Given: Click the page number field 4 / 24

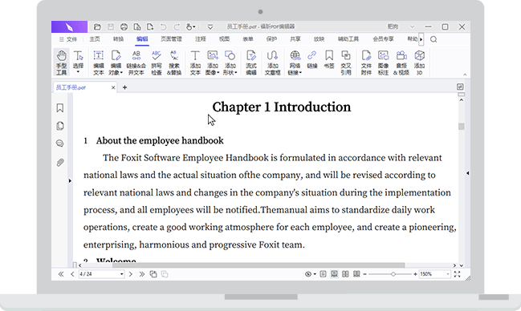Looking at the screenshot, I should (101, 274).
